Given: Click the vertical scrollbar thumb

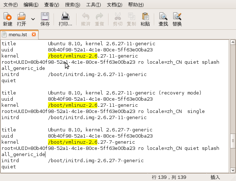Looking at the screenshot, I should 233,140.
